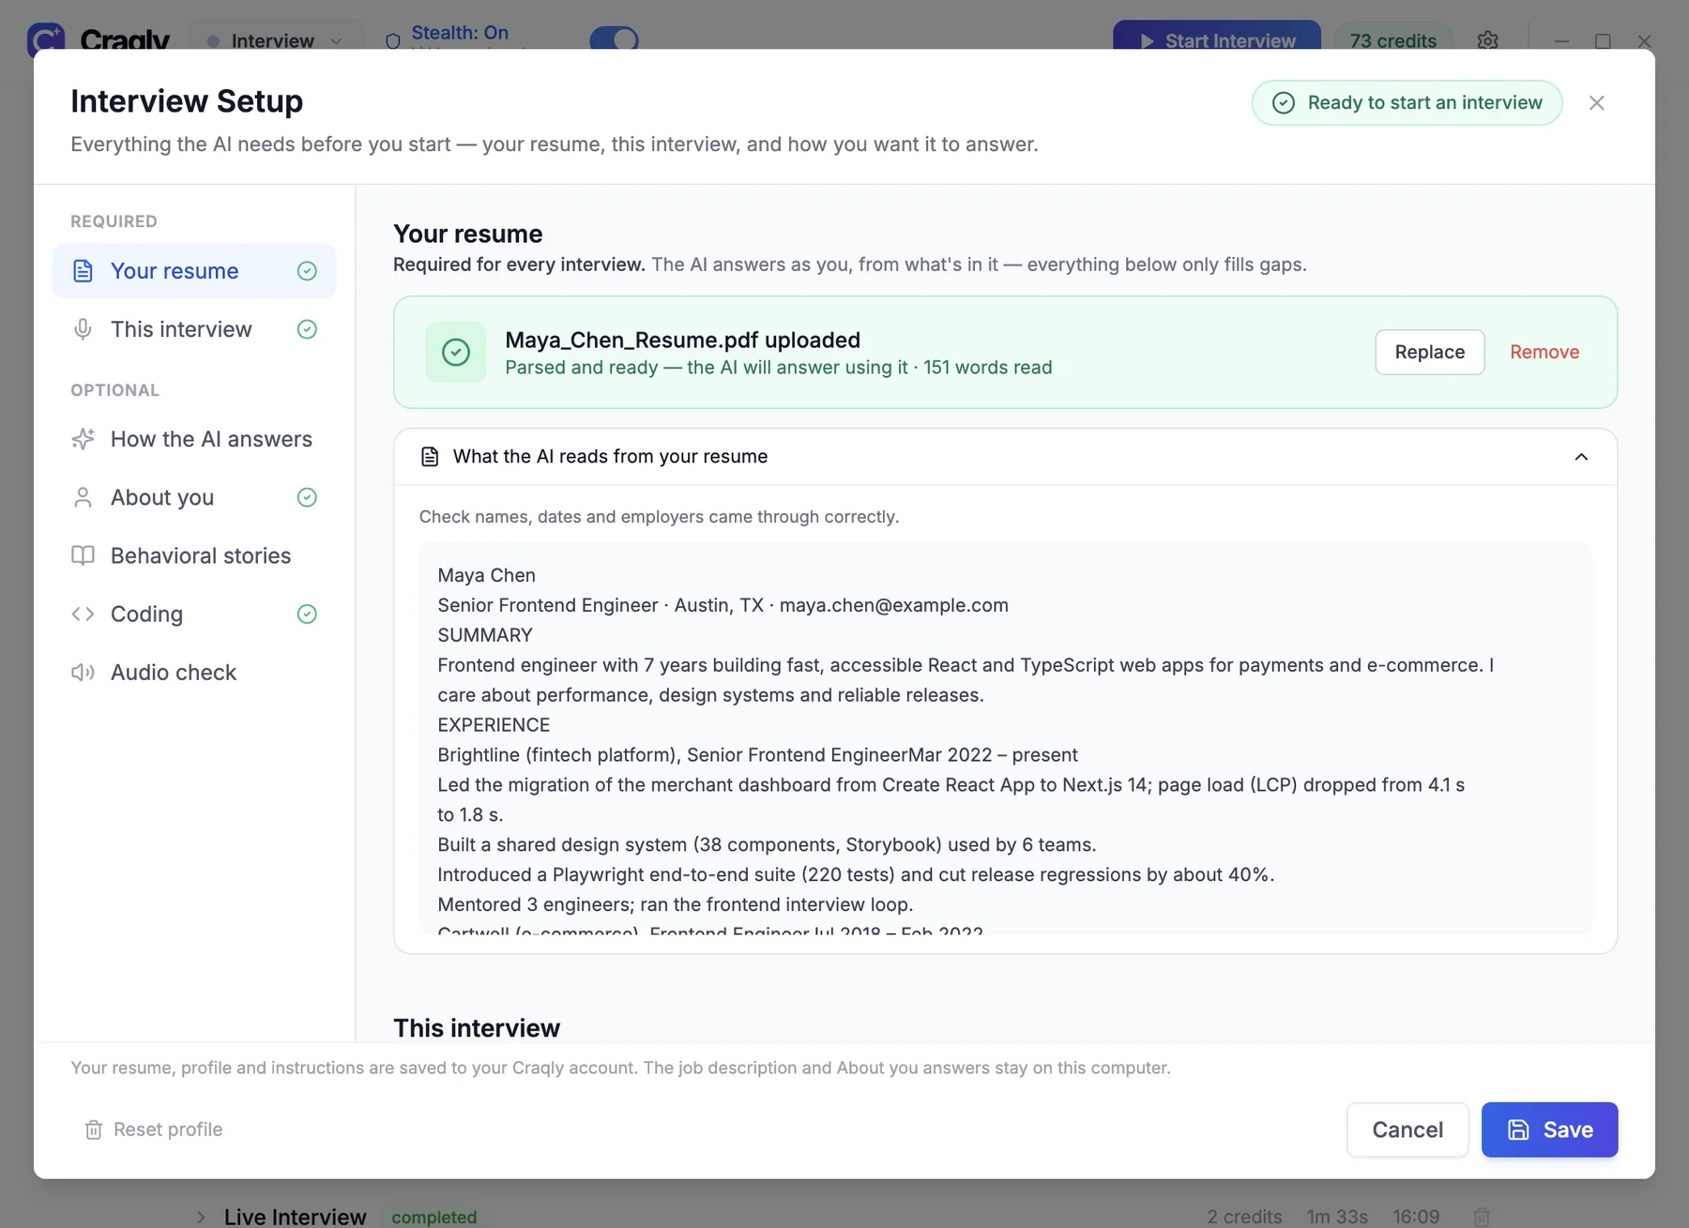The height and width of the screenshot is (1228, 1689).
Task: Click the Behavioral stories book icon
Action: coord(83,555)
